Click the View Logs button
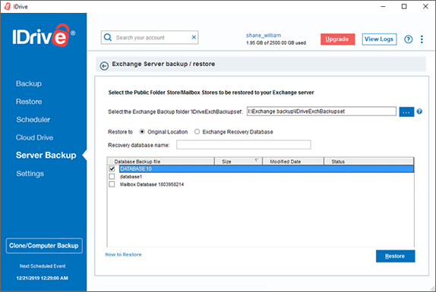Image resolution: width=436 pixels, height=292 pixels. coord(379,39)
